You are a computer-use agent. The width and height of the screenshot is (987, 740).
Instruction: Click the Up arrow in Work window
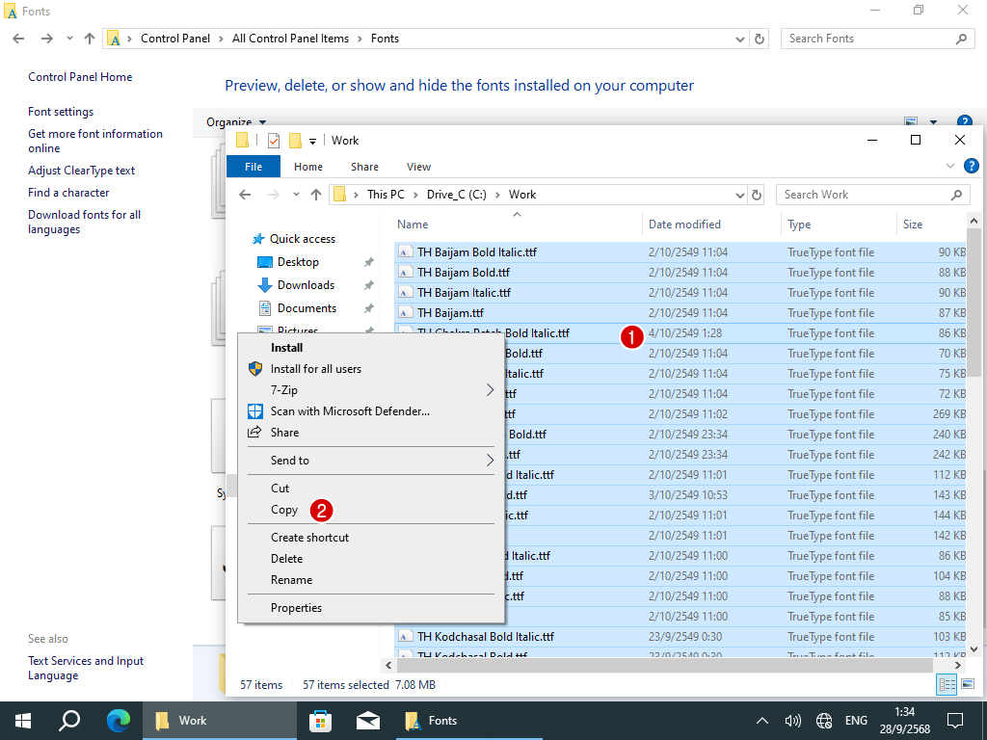click(x=316, y=195)
